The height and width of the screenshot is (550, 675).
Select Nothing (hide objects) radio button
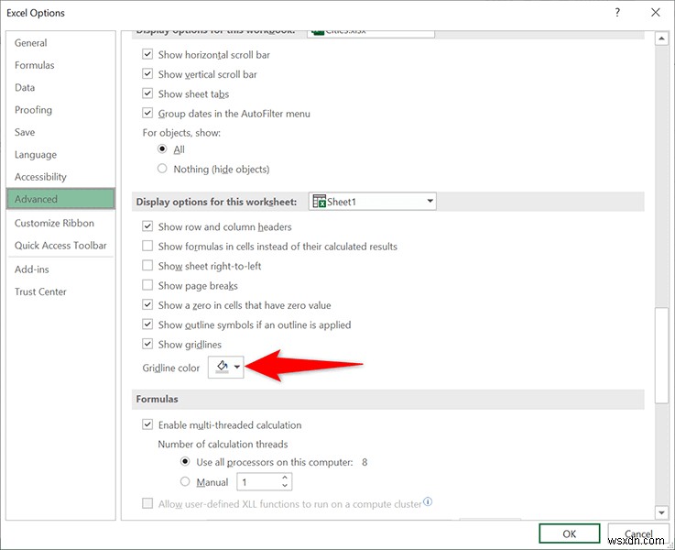pyautogui.click(x=162, y=169)
